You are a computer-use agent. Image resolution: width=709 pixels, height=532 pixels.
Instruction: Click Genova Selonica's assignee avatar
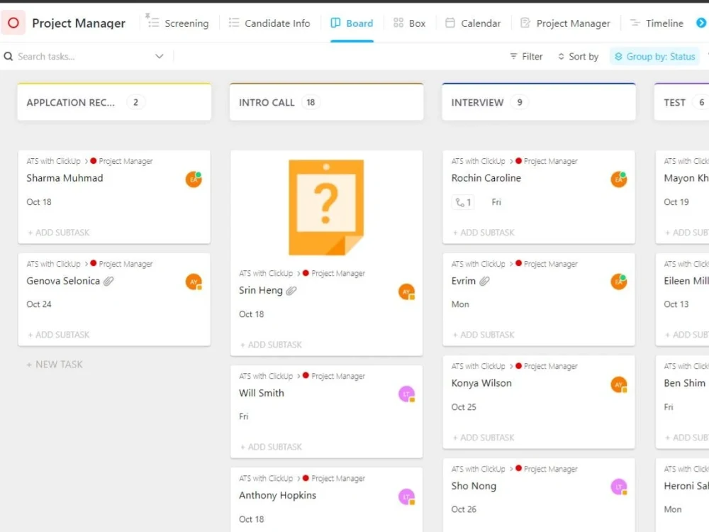tap(194, 282)
